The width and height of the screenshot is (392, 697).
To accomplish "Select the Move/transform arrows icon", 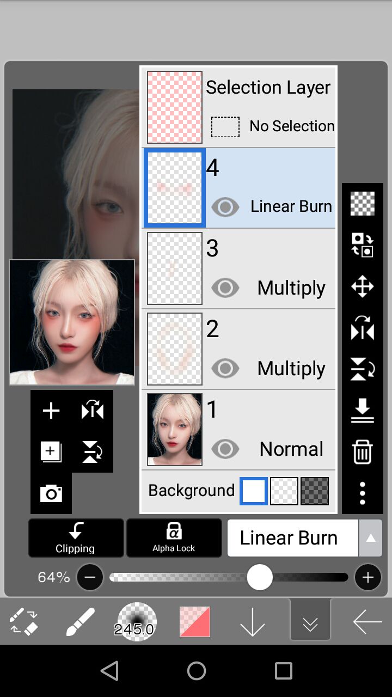I will pos(363,286).
